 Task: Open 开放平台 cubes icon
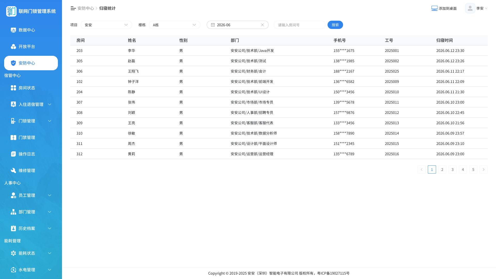(x=13, y=47)
